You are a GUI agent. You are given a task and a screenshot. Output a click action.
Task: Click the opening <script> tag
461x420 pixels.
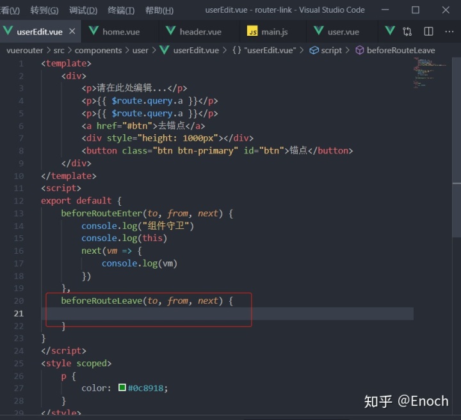point(61,188)
